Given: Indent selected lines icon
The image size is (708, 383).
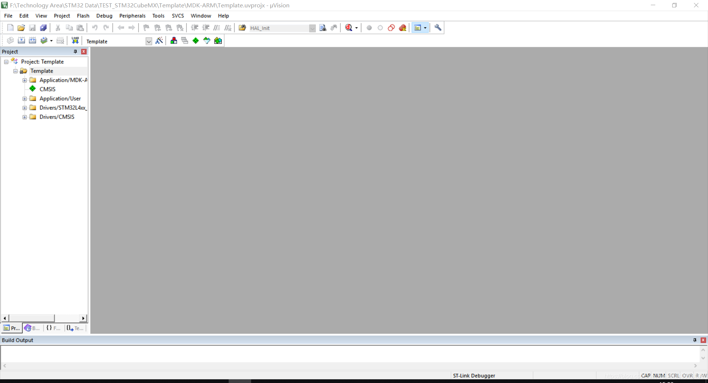Looking at the screenshot, I should point(195,28).
